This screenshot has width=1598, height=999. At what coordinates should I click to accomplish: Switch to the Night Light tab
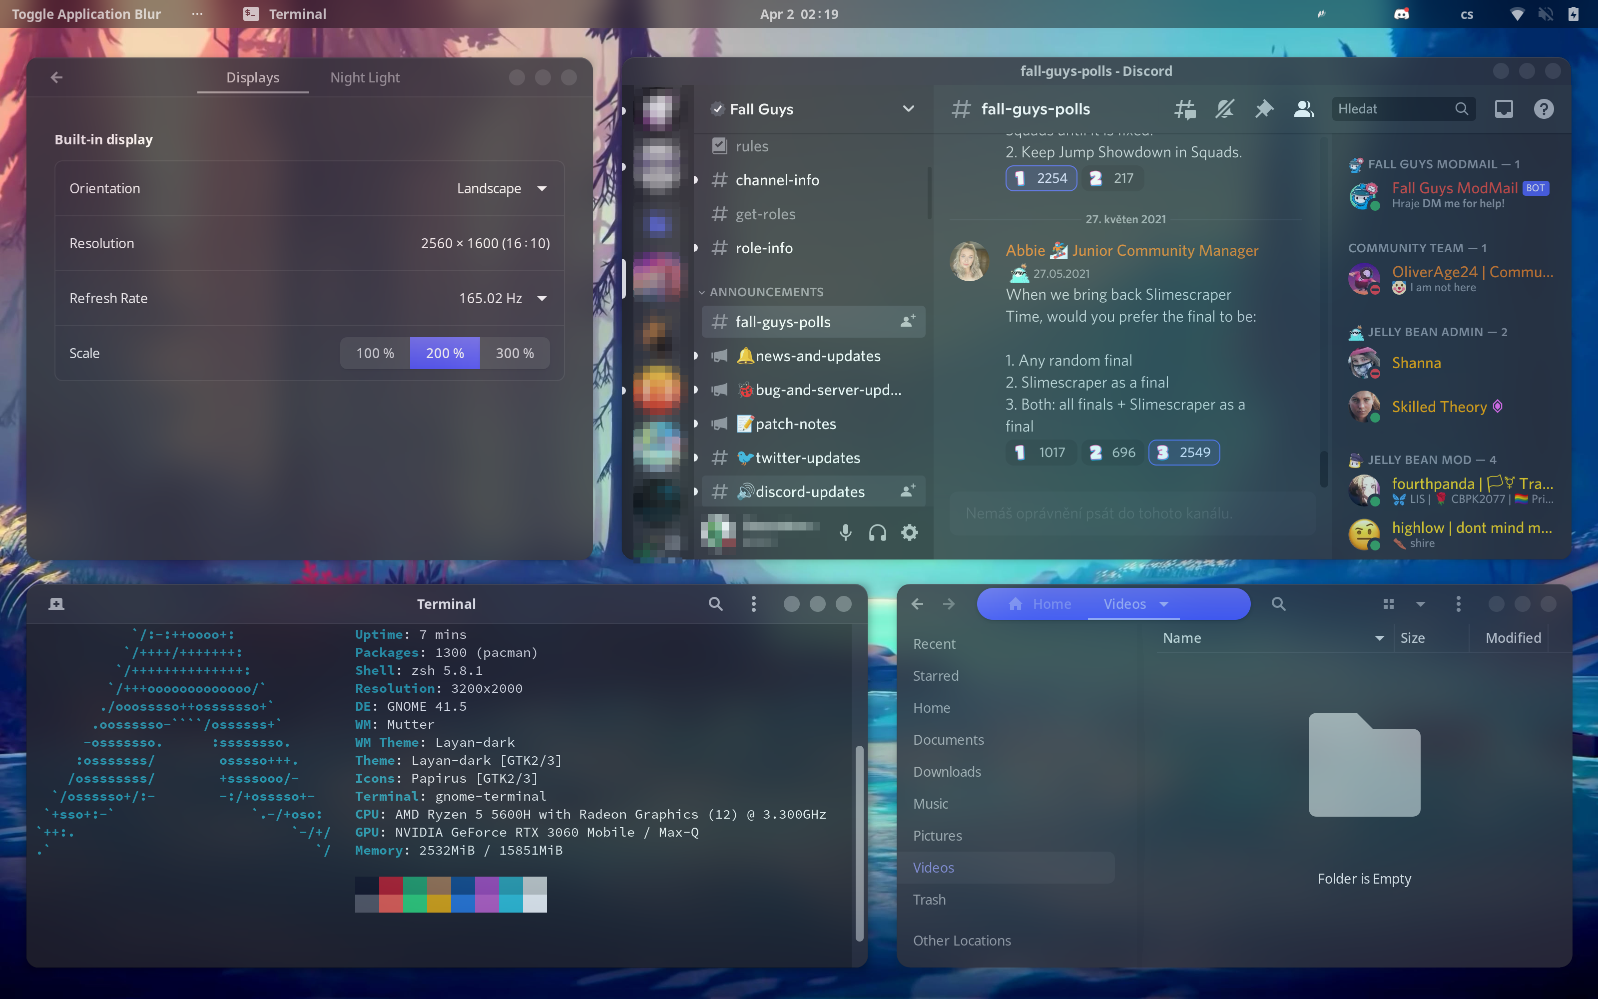click(x=365, y=78)
